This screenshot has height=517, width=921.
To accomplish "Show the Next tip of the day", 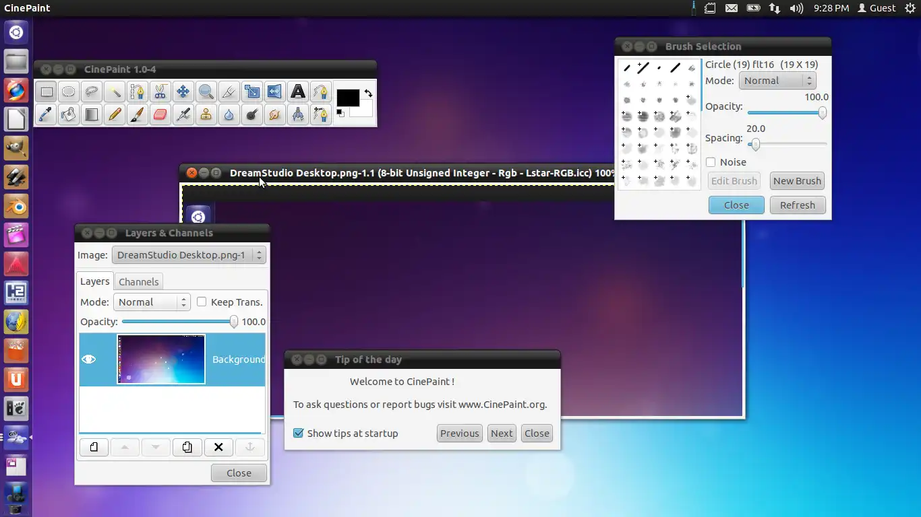I will 502,434.
